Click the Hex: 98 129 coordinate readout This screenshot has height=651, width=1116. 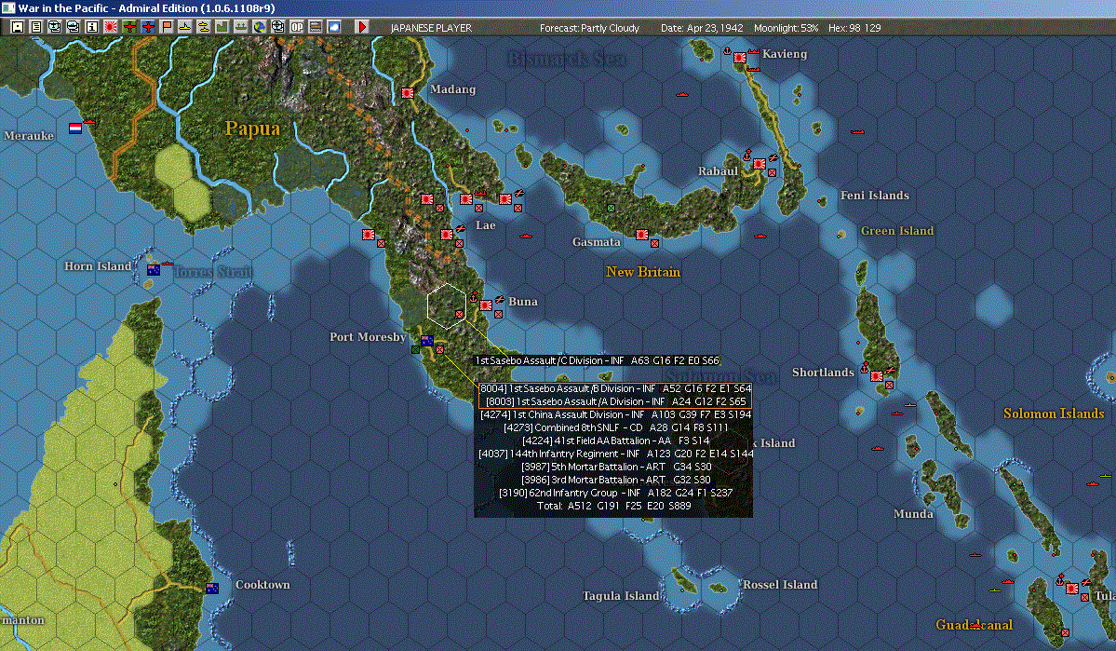coord(854,28)
